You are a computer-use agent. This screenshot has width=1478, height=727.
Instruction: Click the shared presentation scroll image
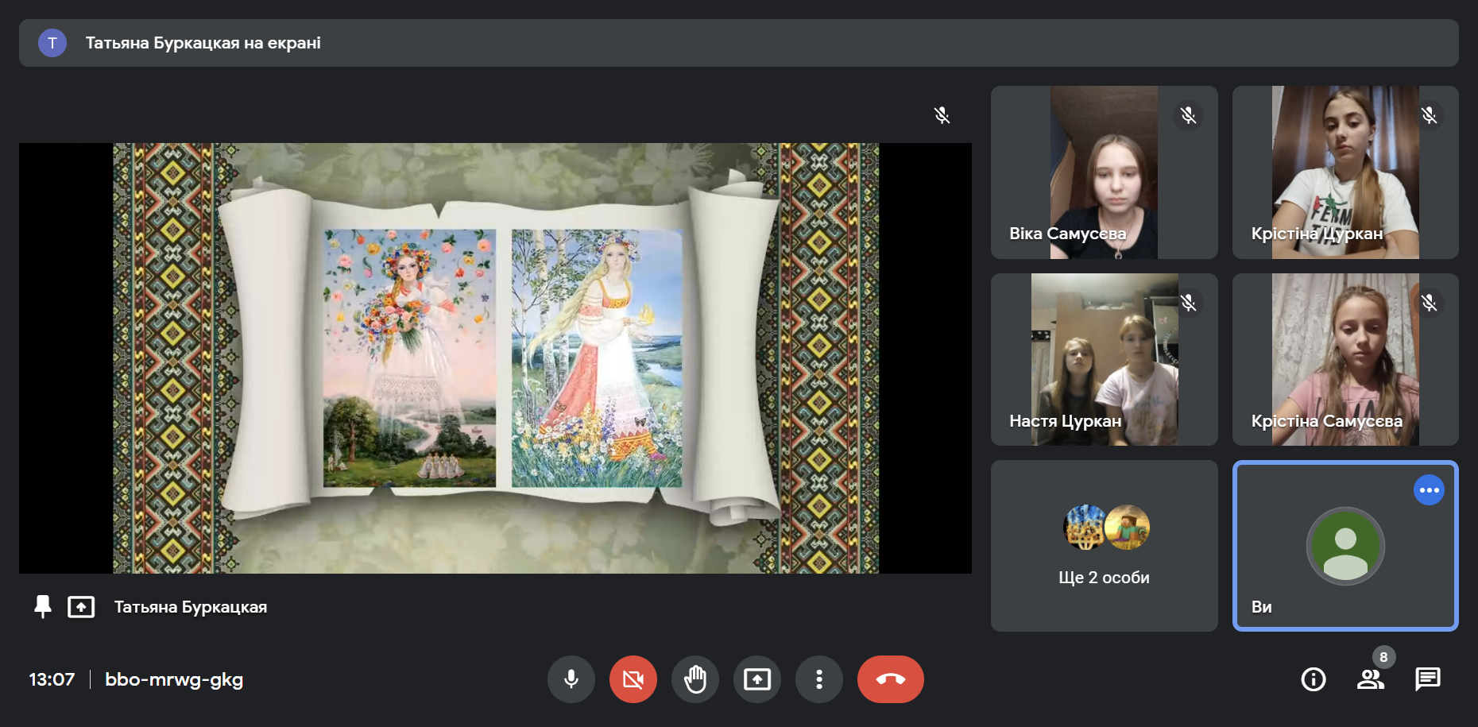click(x=495, y=358)
